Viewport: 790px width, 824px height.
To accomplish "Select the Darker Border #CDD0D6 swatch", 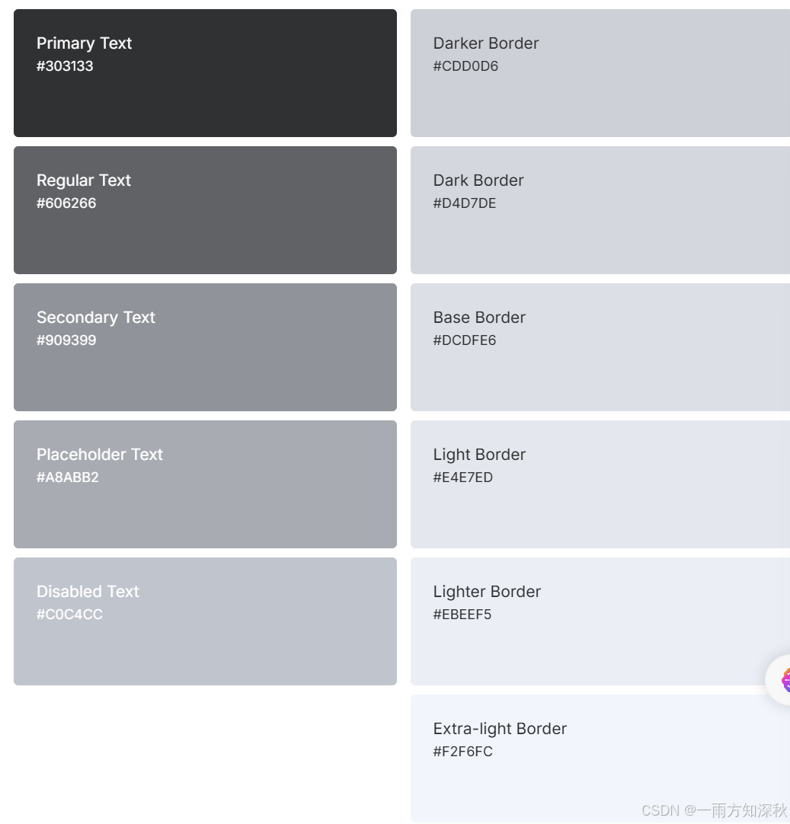I will click(x=600, y=73).
